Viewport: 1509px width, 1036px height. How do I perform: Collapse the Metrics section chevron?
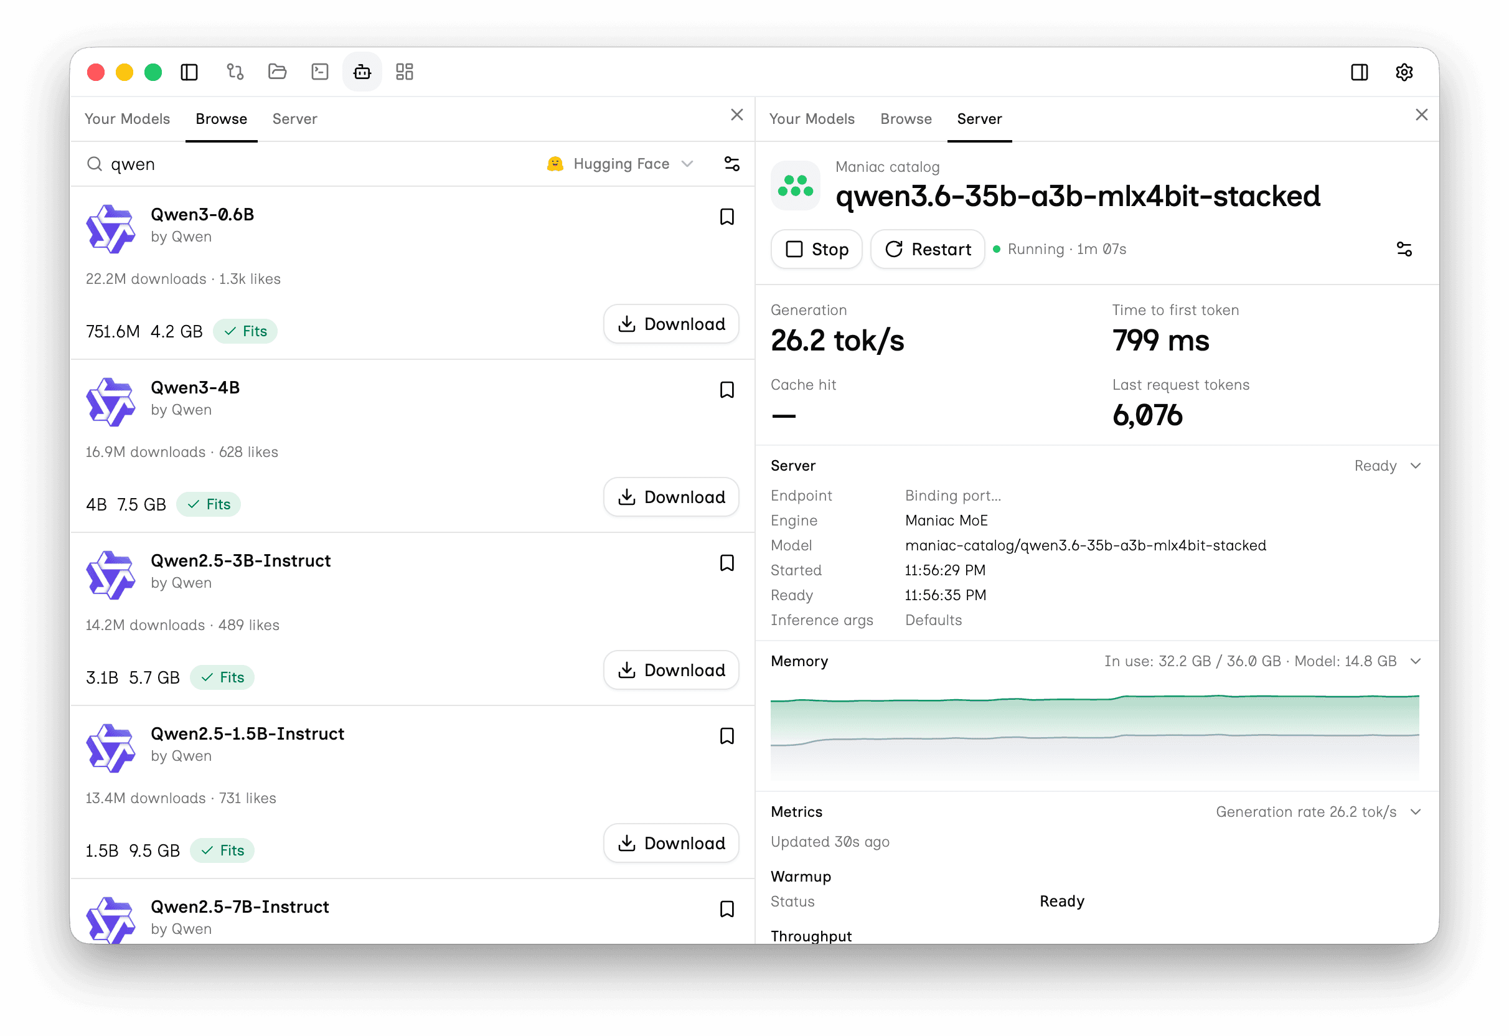(1416, 812)
